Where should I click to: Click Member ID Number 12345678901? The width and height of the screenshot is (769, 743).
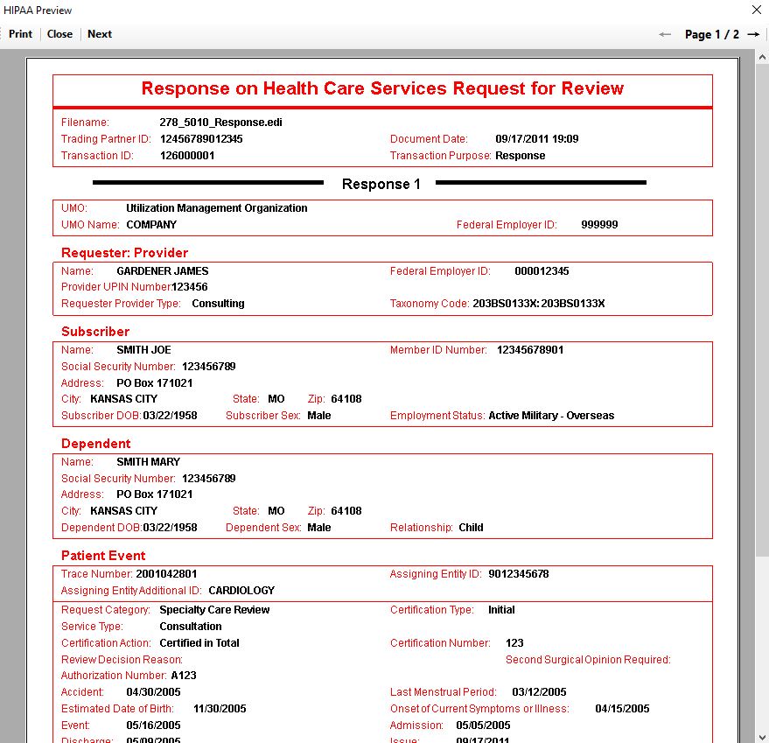tap(530, 350)
